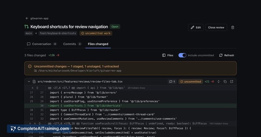Click the file icon next to review-files-tab.tsx
Image resolution: width=261 pixels, height=137 pixels.
pyautogui.click(x=34, y=82)
